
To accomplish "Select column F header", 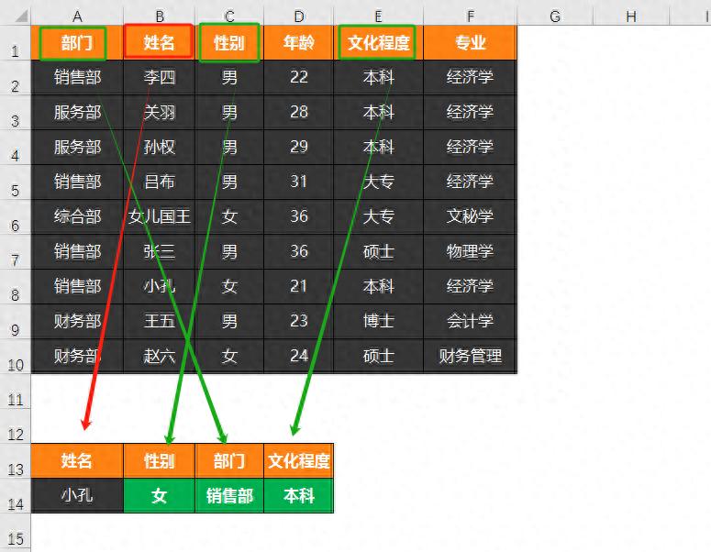I will [470, 17].
